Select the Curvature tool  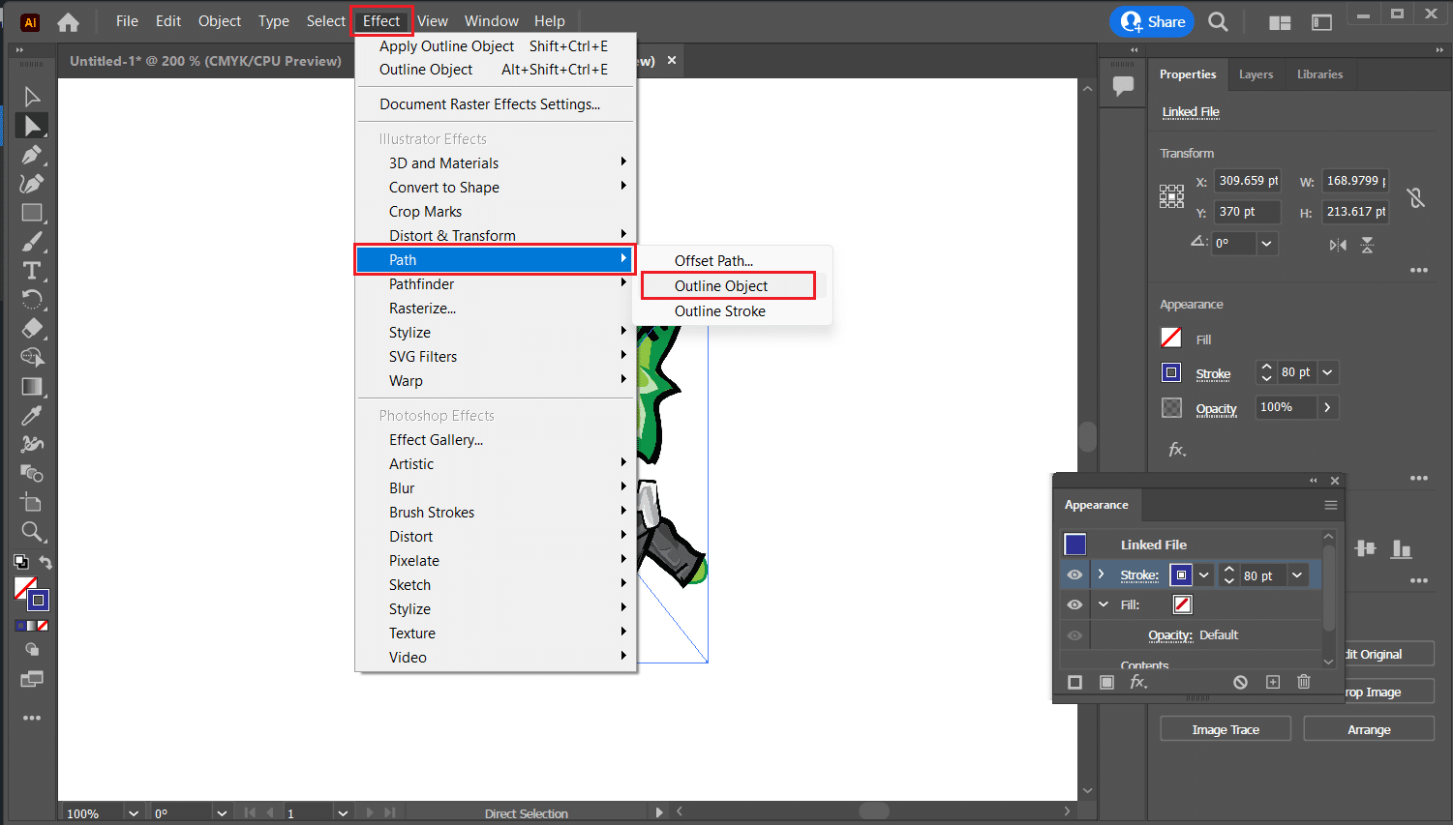click(32, 184)
